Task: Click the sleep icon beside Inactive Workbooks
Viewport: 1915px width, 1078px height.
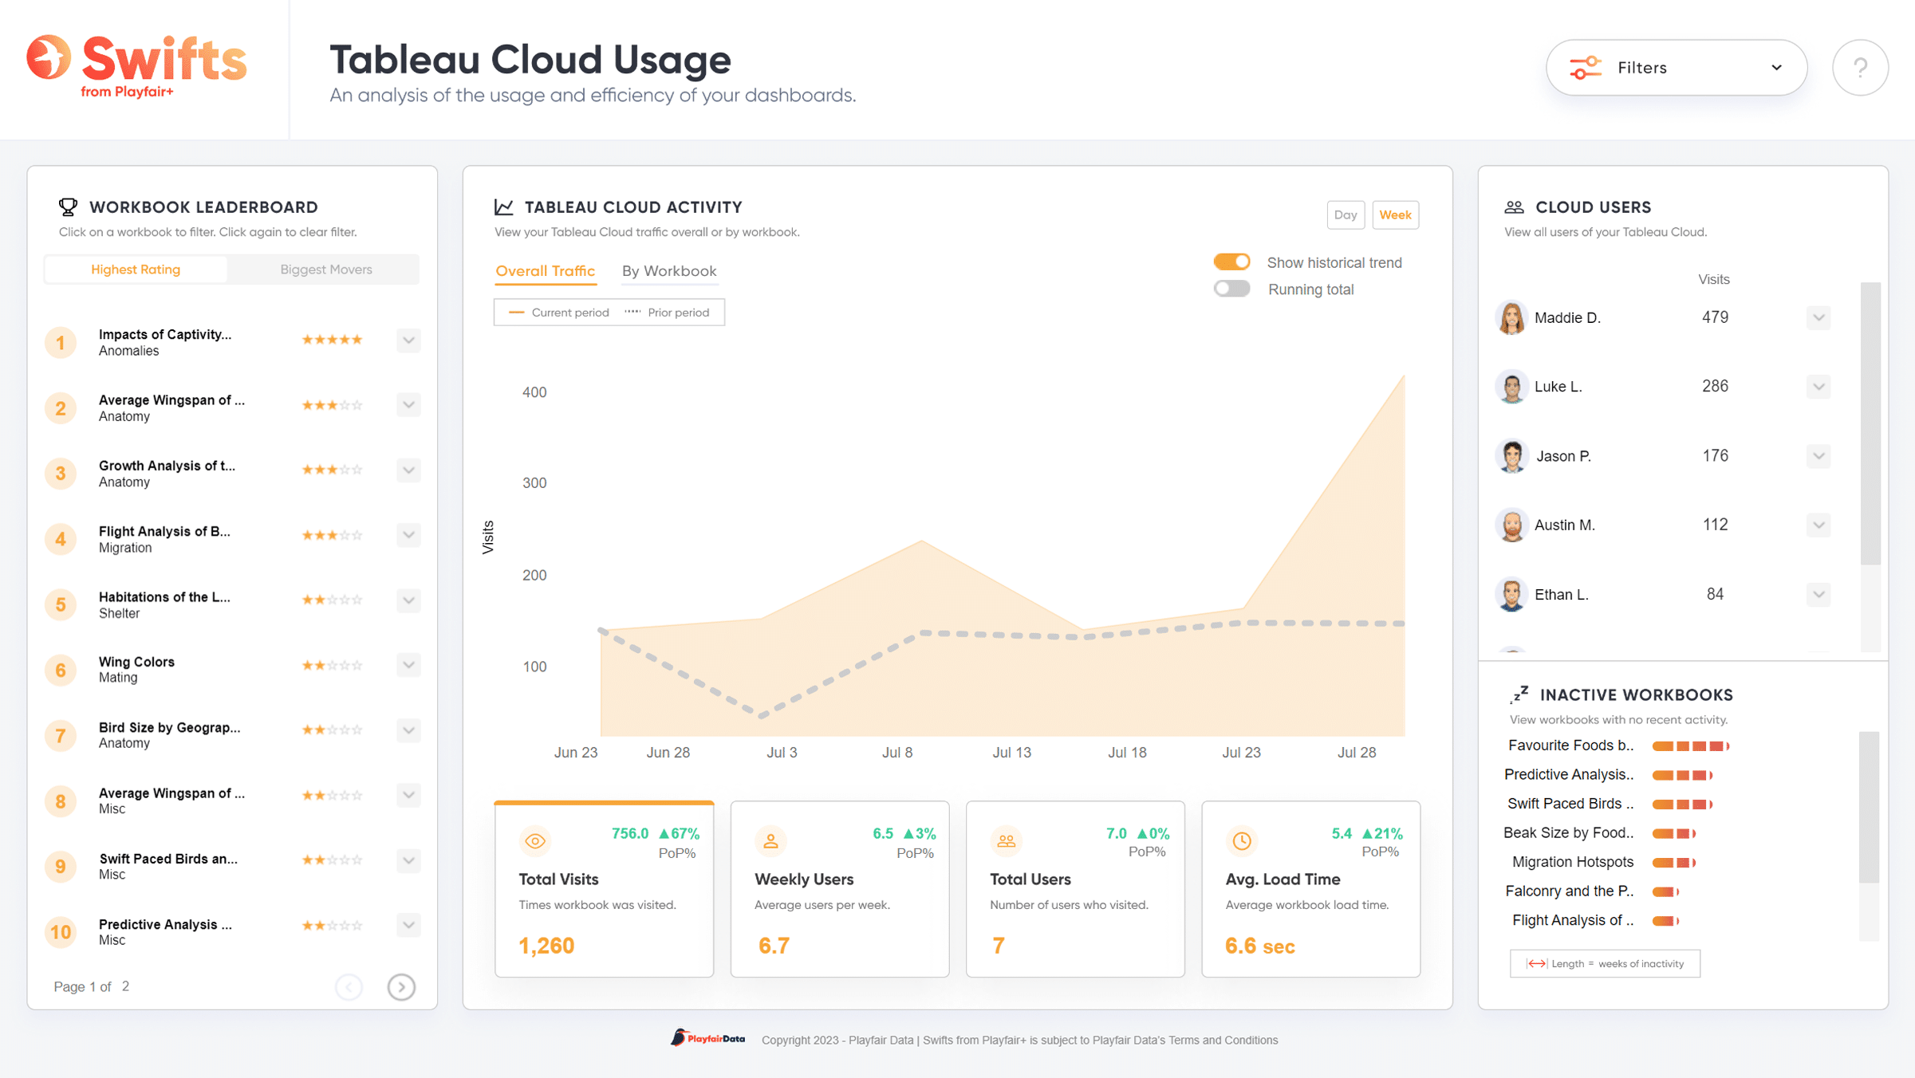Action: pyautogui.click(x=1519, y=694)
